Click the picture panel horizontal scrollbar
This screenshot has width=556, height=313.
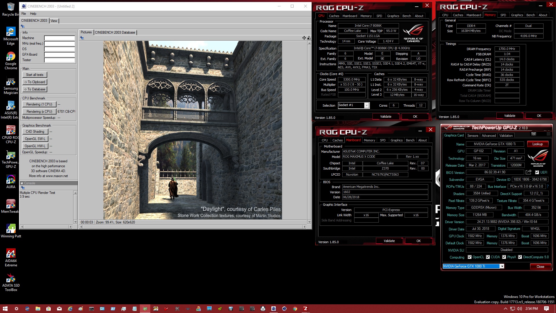pos(193,227)
